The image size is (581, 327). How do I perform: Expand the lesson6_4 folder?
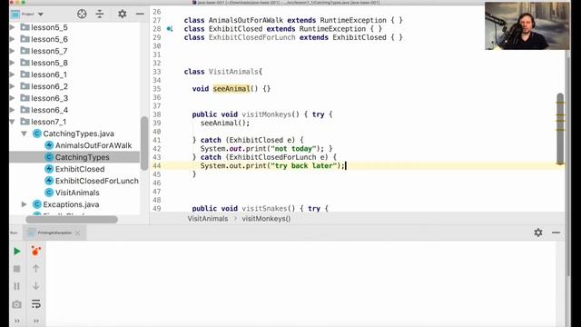pos(12,110)
